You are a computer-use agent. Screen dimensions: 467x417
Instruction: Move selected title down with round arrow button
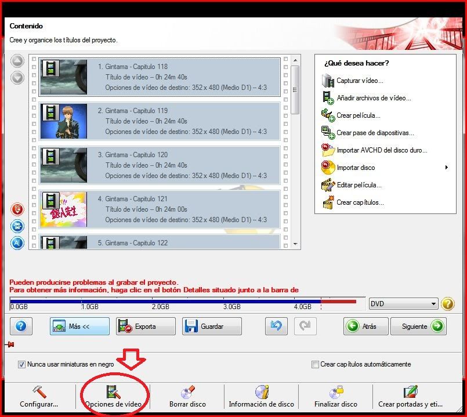click(17, 78)
